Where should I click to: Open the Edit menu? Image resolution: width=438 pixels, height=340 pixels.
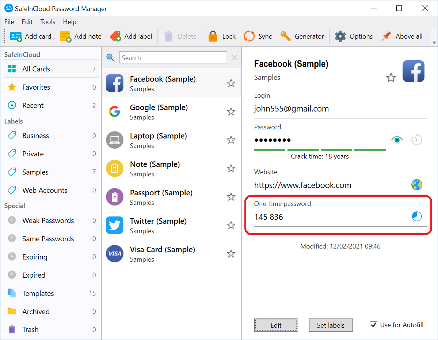27,22
